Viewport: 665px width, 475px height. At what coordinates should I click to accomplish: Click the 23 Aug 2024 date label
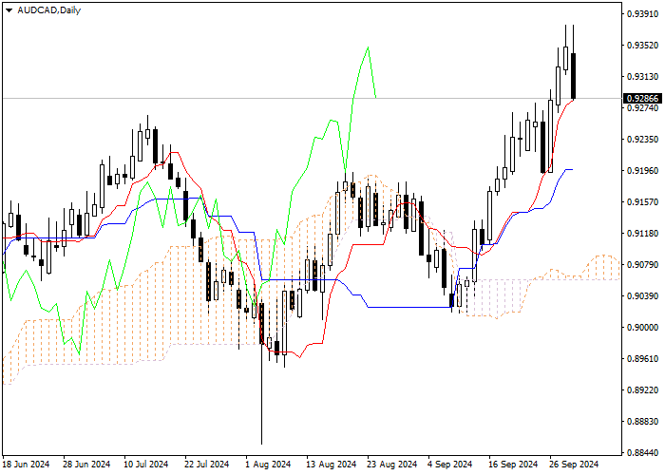click(x=392, y=465)
